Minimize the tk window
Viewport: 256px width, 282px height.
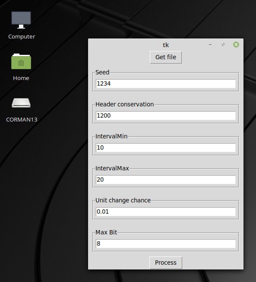pos(210,45)
